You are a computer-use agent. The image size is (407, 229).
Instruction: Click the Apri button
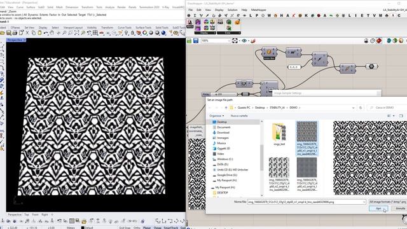(378, 209)
